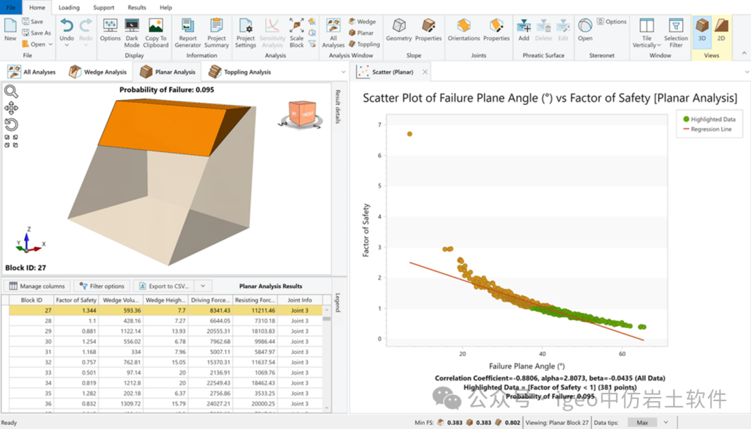Viewport: 751px width, 429px height.
Task: Expand Export to CSV dropdown arrow
Action: point(203,286)
